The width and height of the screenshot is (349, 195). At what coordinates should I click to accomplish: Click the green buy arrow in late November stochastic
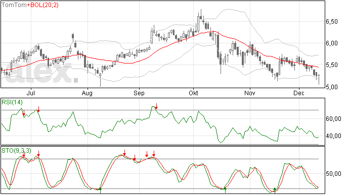275,189
